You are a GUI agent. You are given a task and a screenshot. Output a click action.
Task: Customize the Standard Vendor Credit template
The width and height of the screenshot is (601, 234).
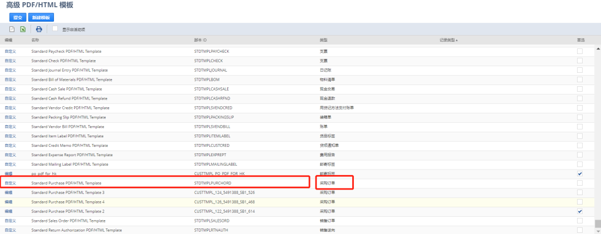point(11,108)
